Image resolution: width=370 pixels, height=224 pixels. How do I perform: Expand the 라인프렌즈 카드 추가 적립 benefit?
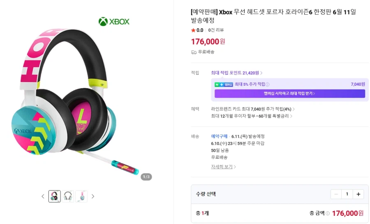[x=252, y=109]
